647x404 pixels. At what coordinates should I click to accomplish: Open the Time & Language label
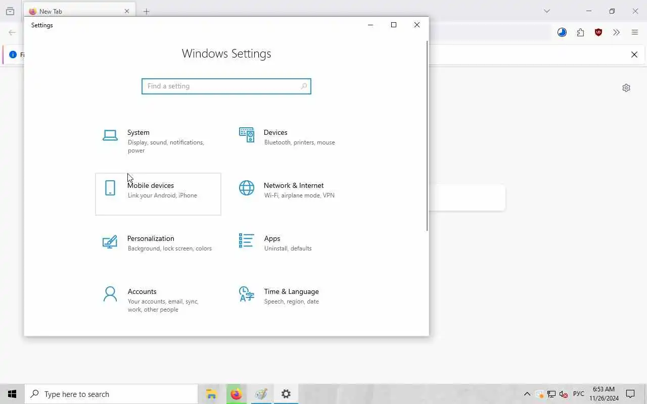click(291, 291)
